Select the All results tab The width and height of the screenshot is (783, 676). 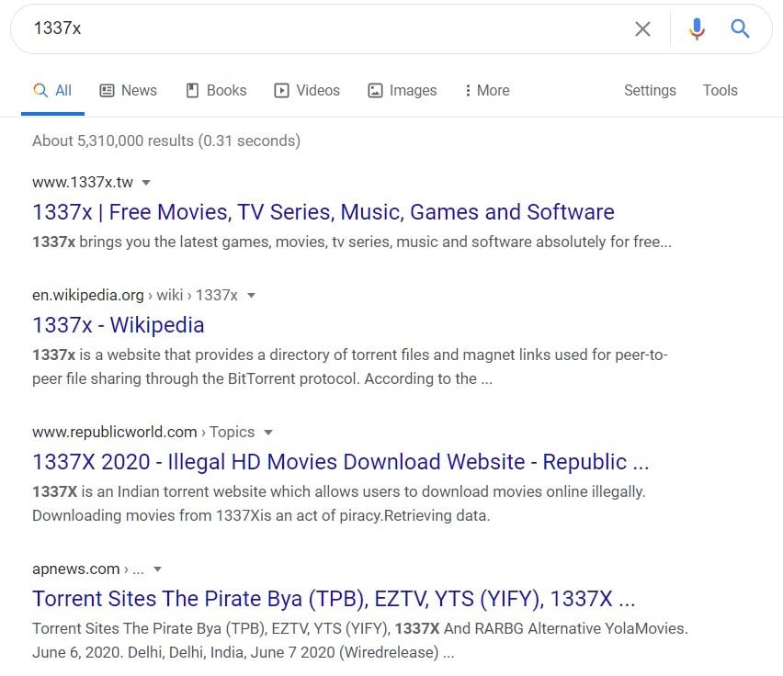coord(52,91)
